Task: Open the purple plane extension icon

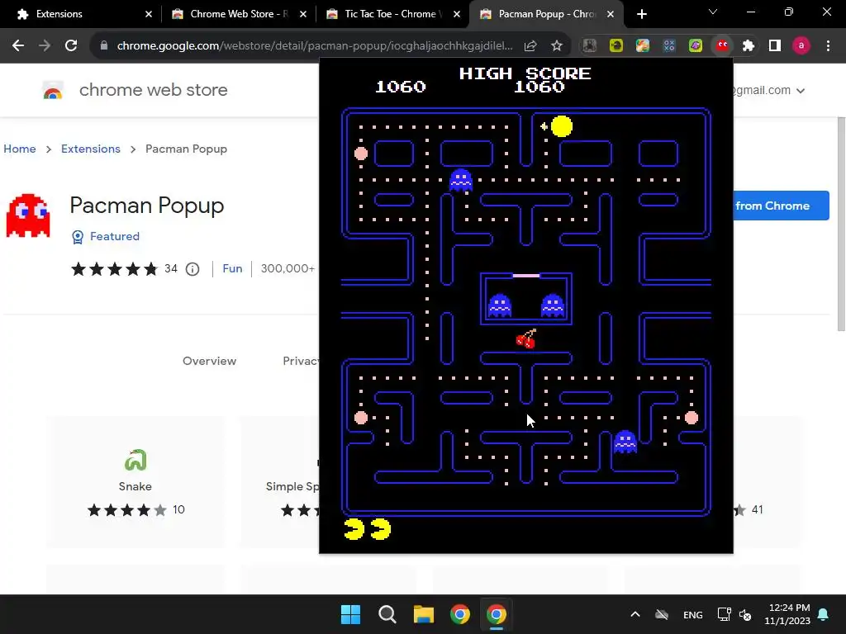Action: pos(696,46)
